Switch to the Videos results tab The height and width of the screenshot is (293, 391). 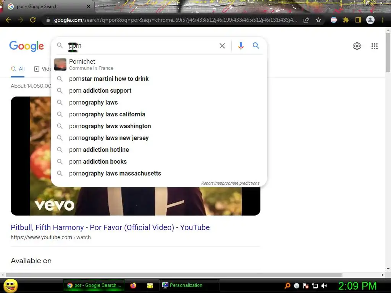tap(42, 69)
